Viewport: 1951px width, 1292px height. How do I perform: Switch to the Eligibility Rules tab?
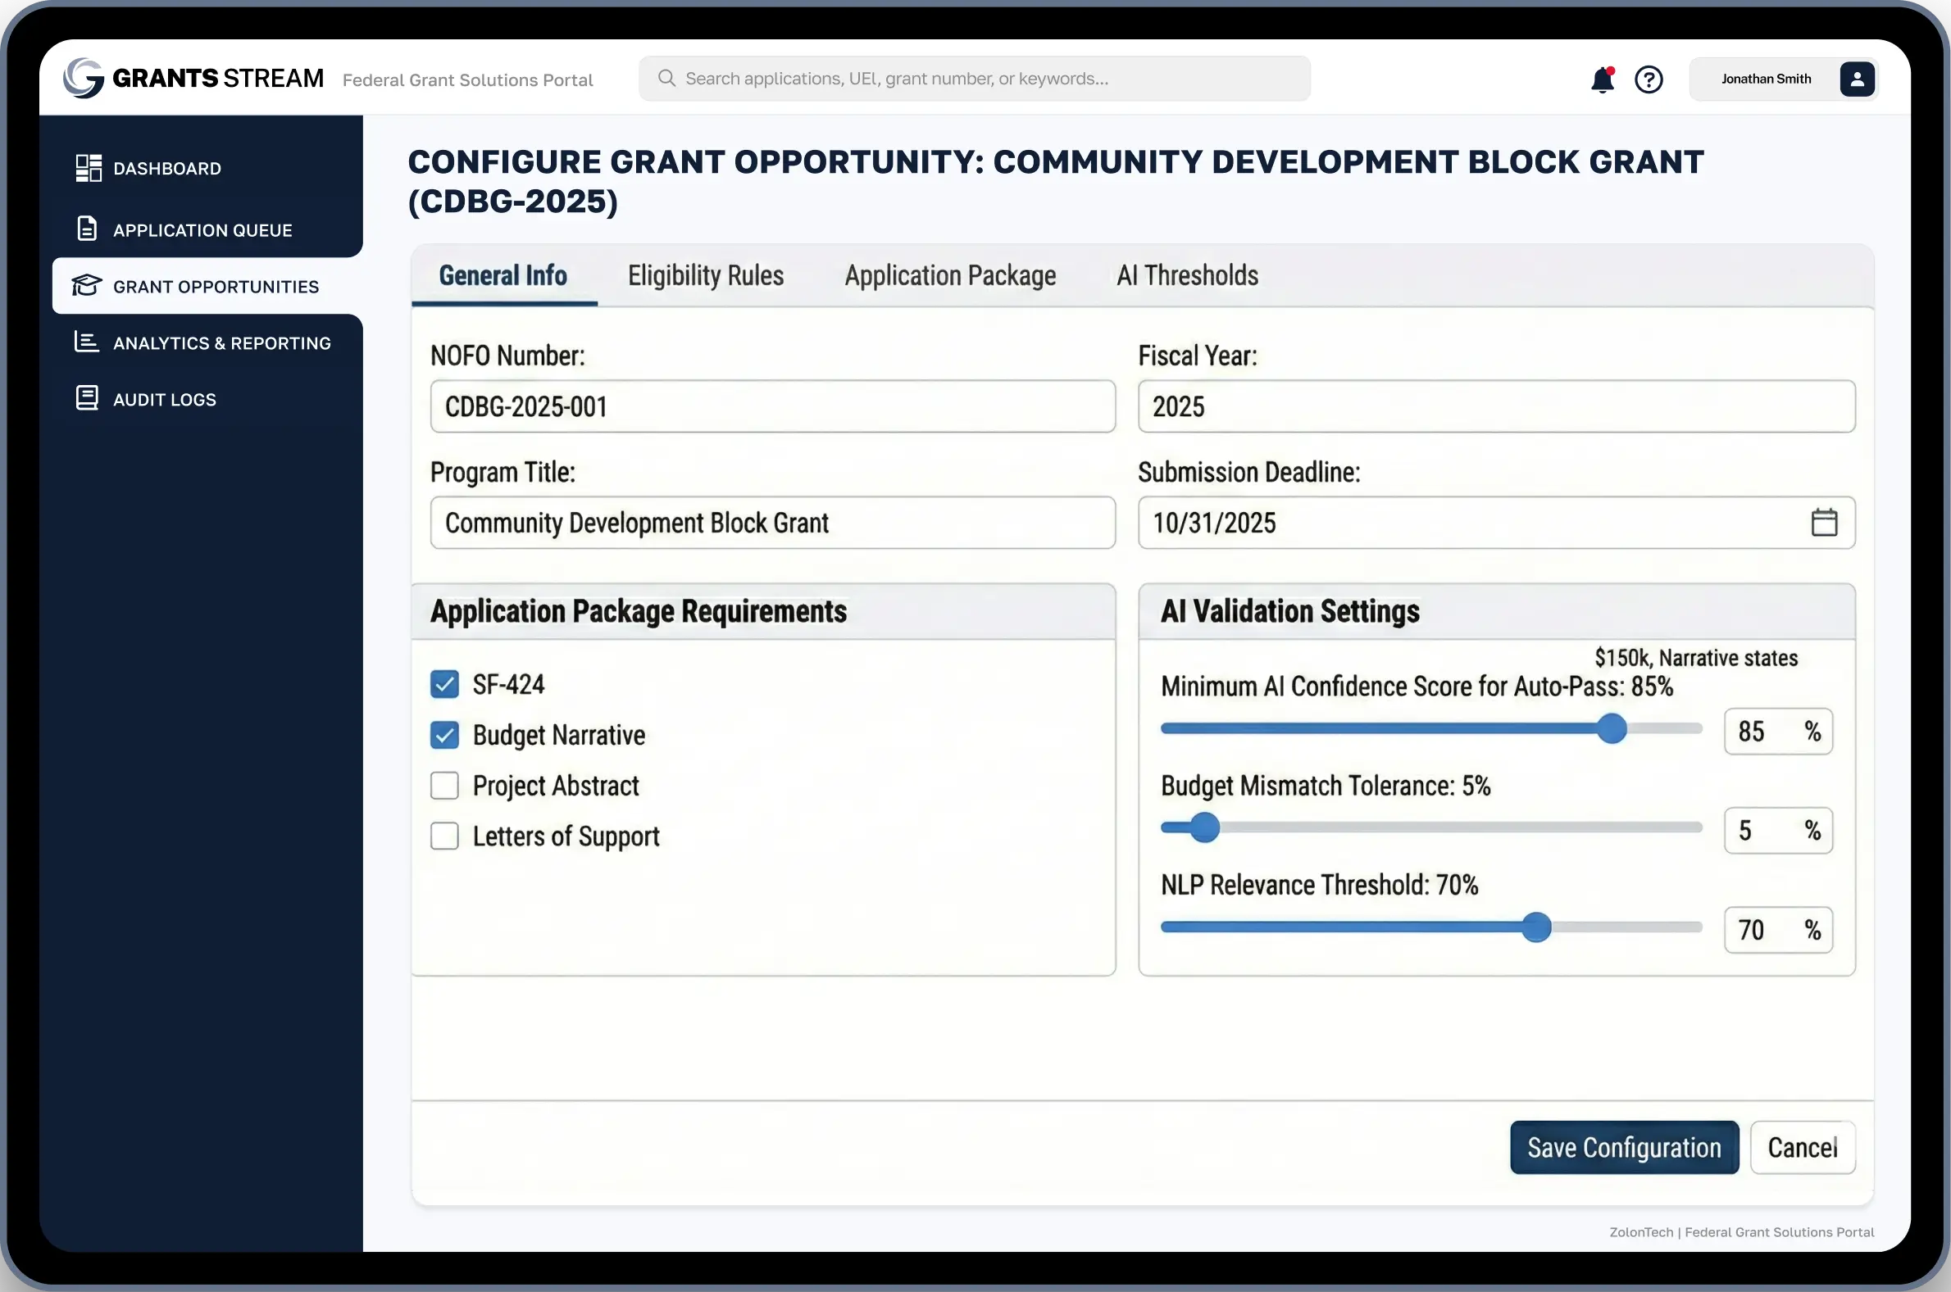coord(706,275)
